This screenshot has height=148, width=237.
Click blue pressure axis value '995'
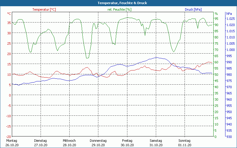[x=229, y=56]
